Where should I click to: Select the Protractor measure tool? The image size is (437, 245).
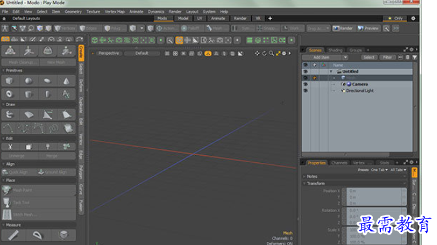pos(37,235)
